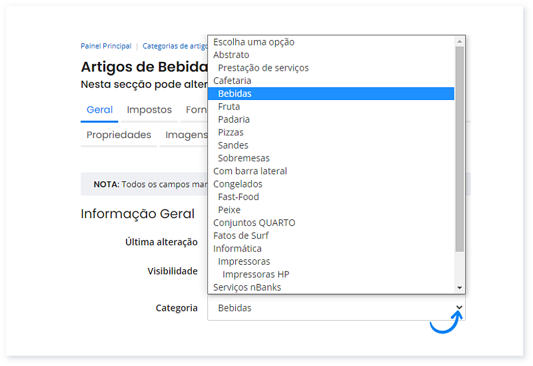Click the scroll down arrow of list

(x=459, y=287)
